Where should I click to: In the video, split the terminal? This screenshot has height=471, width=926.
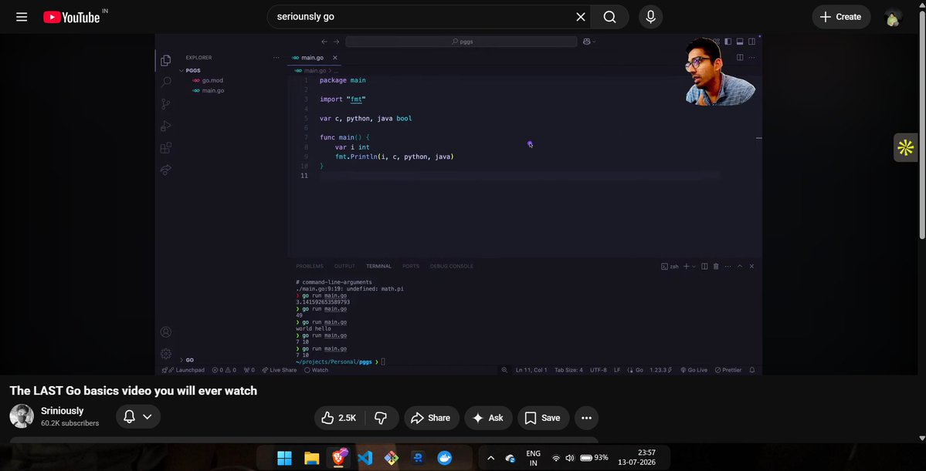(704, 267)
